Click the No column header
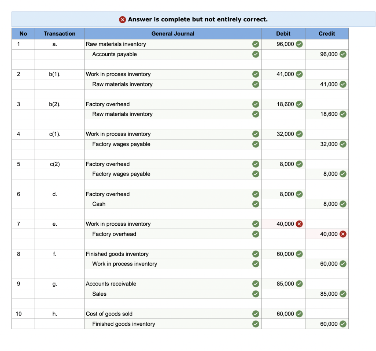 pyautogui.click(x=23, y=34)
